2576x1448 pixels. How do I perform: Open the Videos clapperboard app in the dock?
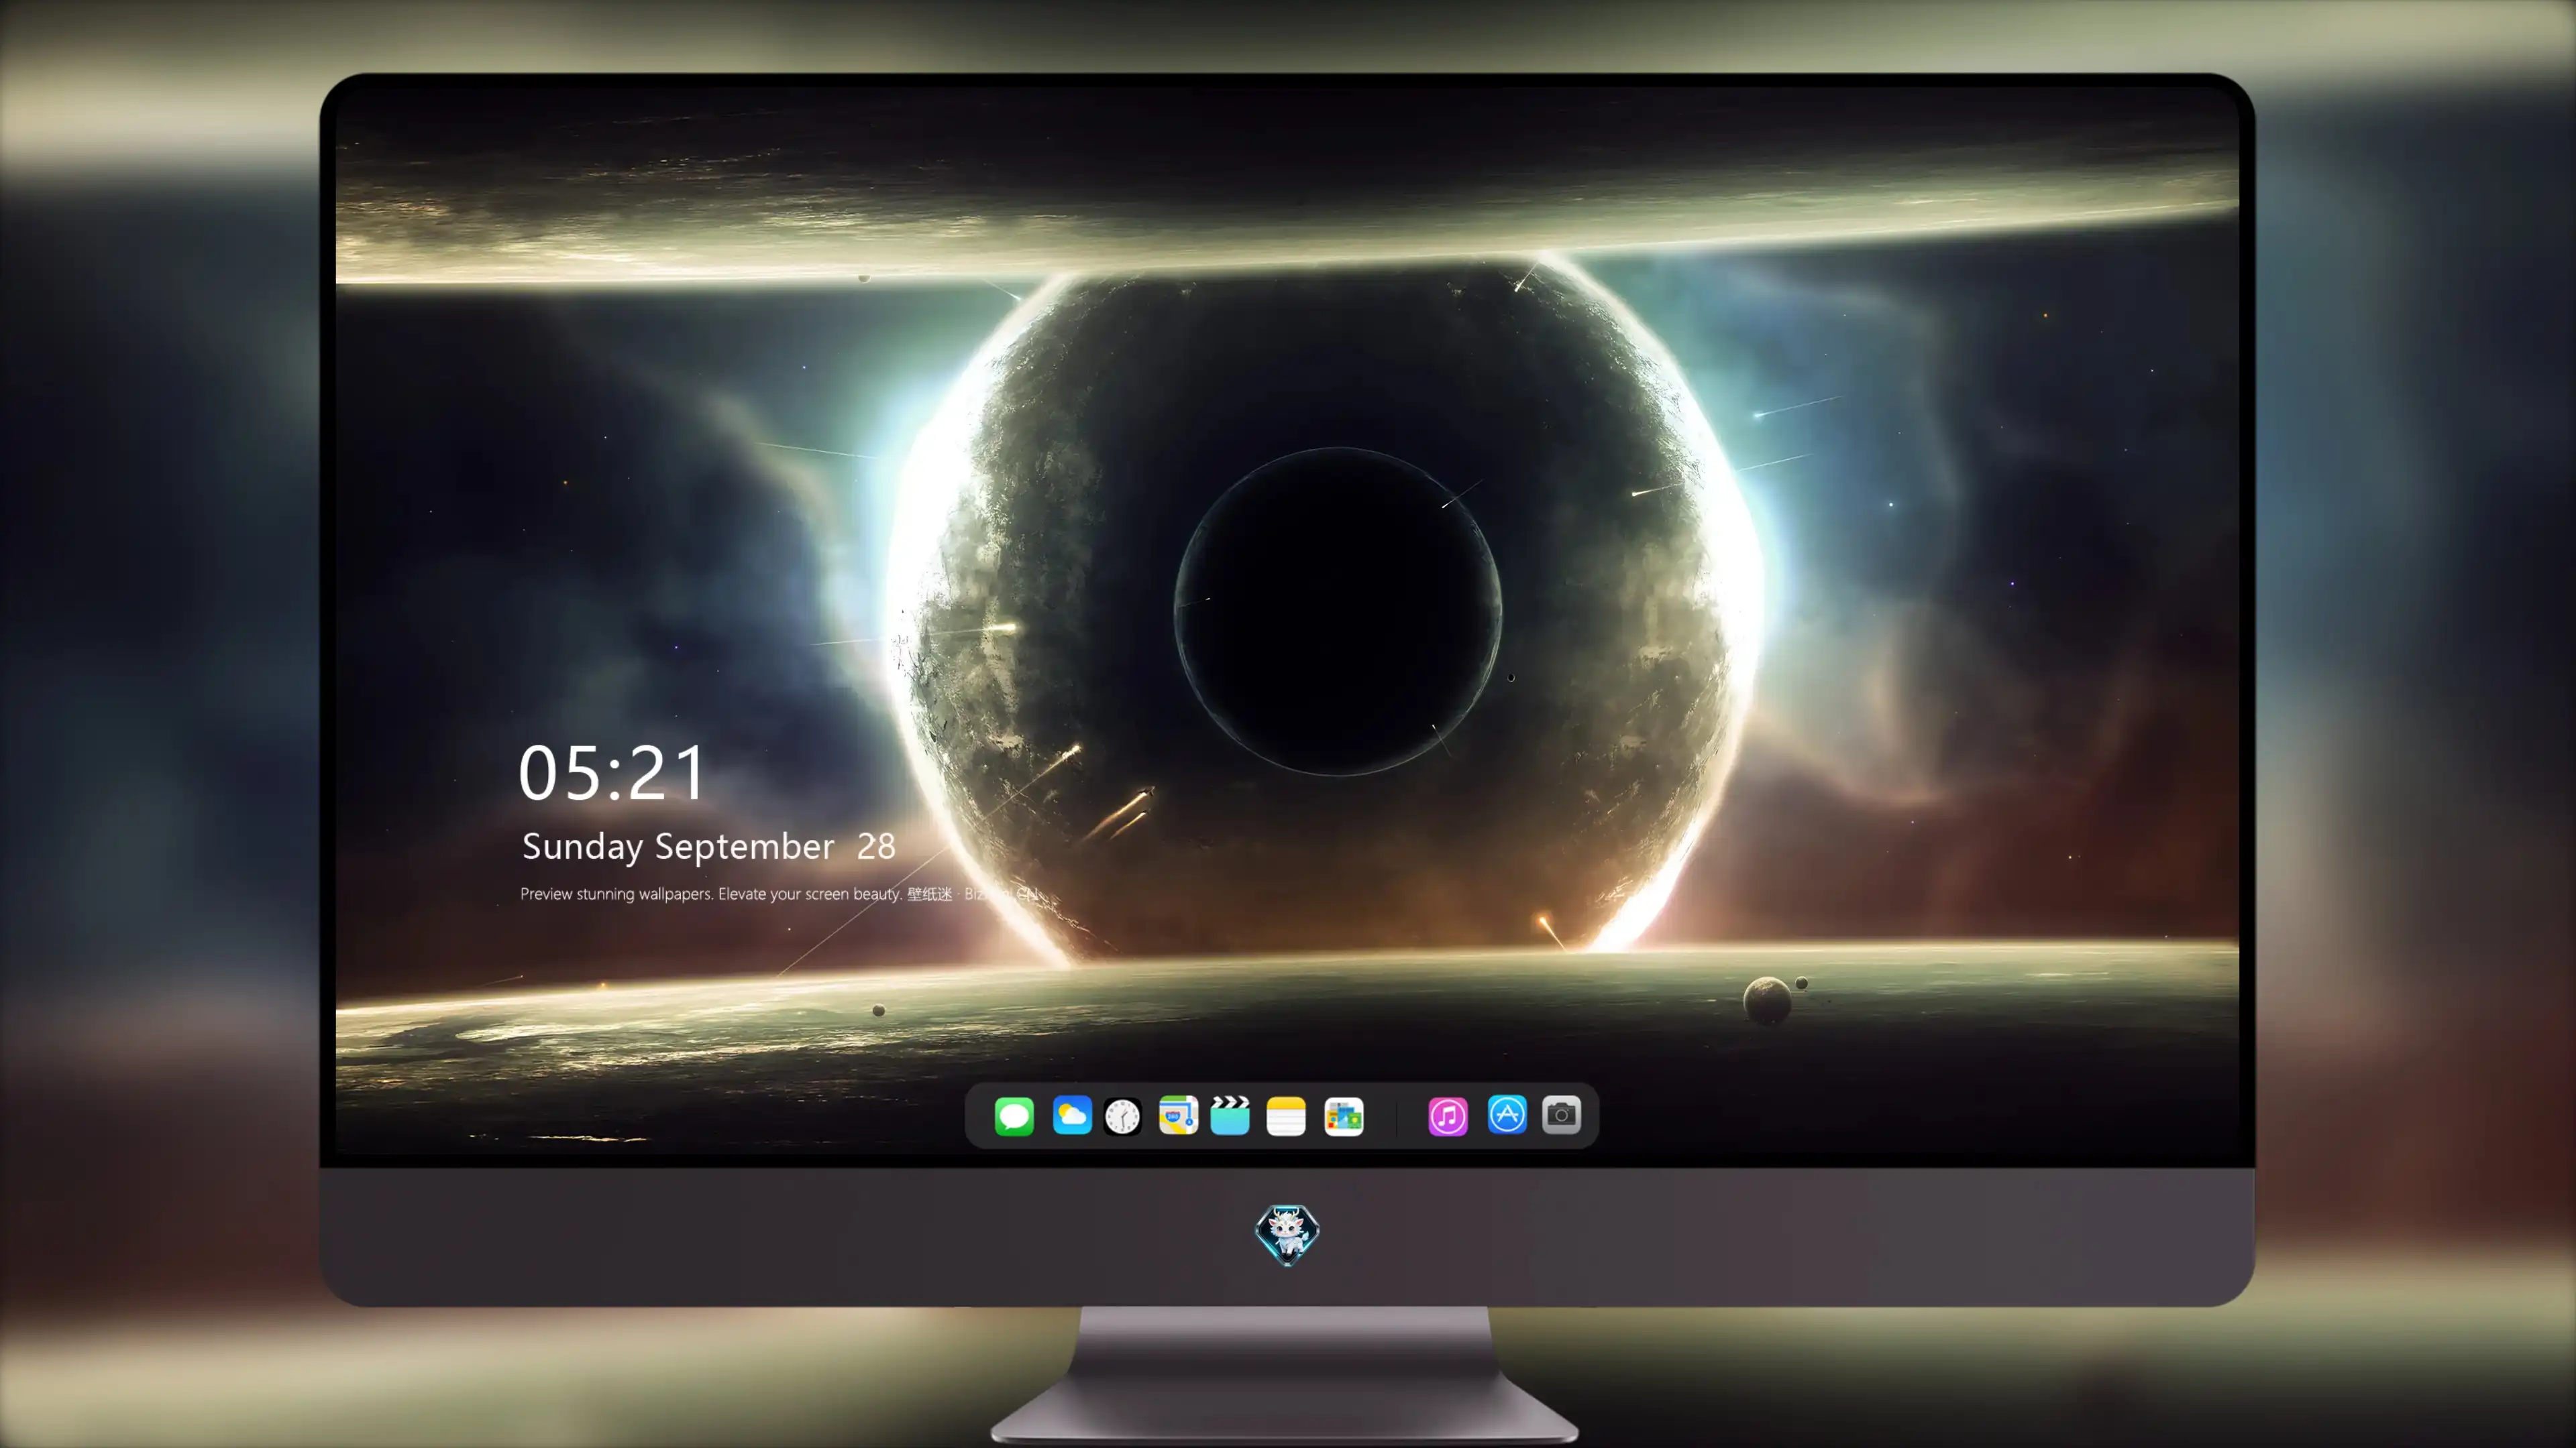coord(1230,1115)
